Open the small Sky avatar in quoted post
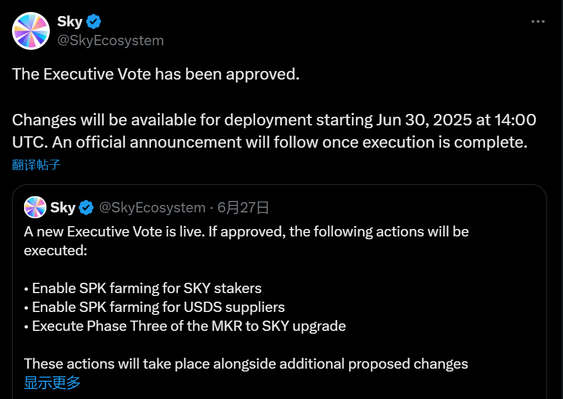 click(35, 207)
